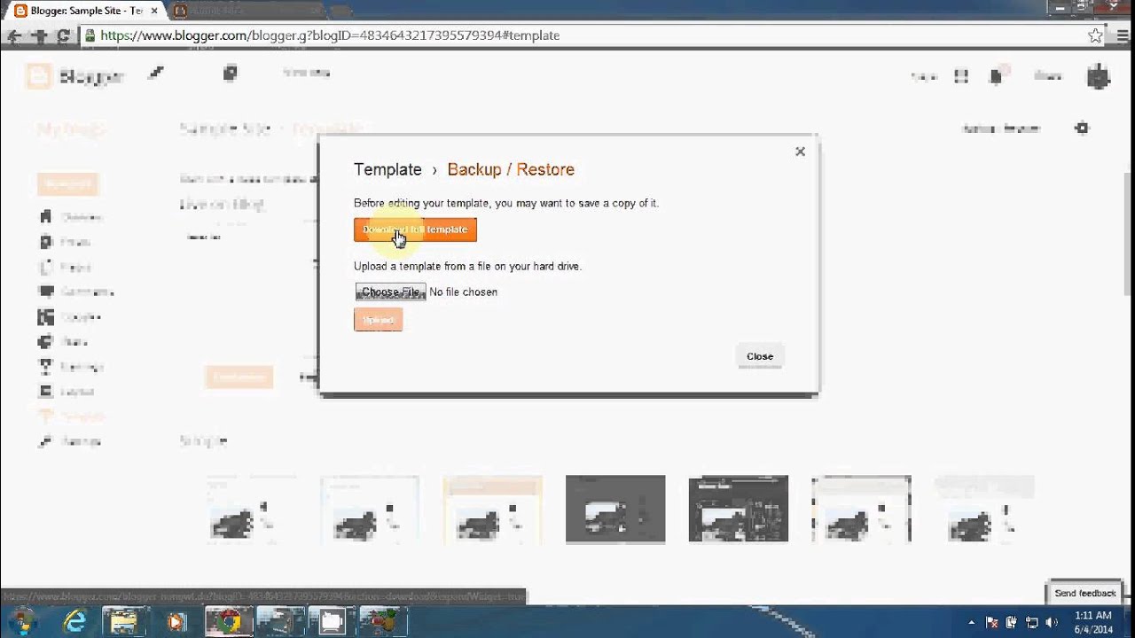Image resolution: width=1135 pixels, height=638 pixels.
Task: Click the profile avatar in the Blogger header
Action: click(x=1099, y=76)
